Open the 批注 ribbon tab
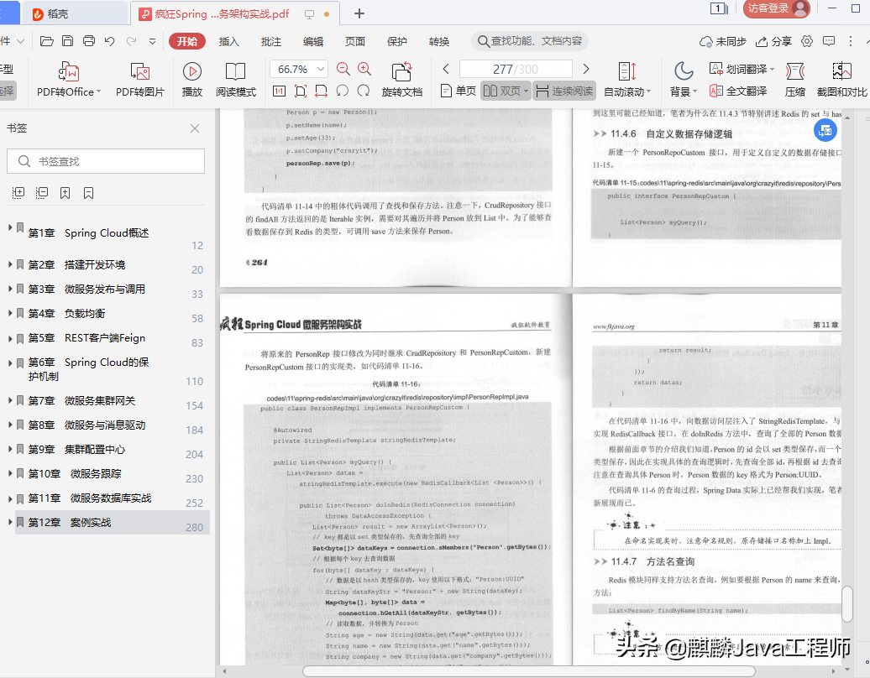 click(x=270, y=42)
